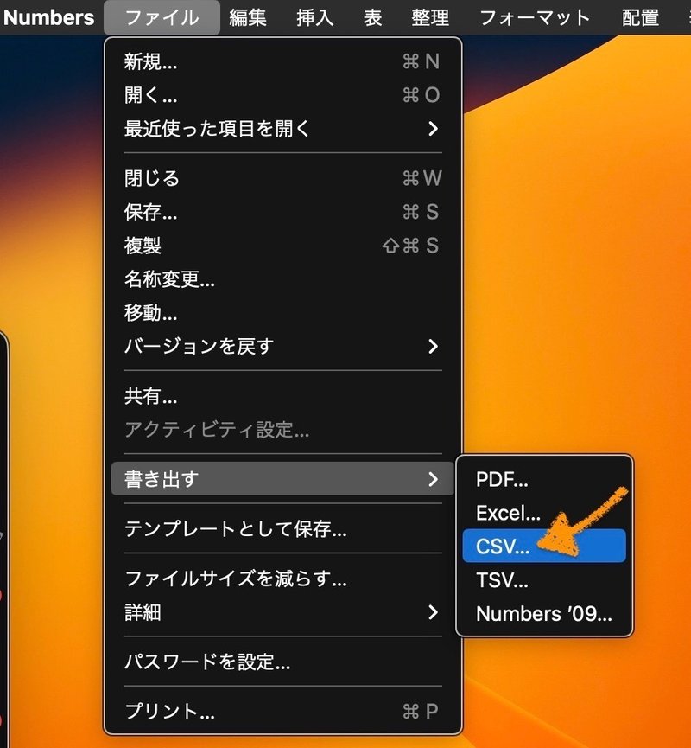Screen dimensions: 691x748
Task: Select ファイルサイズを減らす... item
Action: tap(282, 579)
